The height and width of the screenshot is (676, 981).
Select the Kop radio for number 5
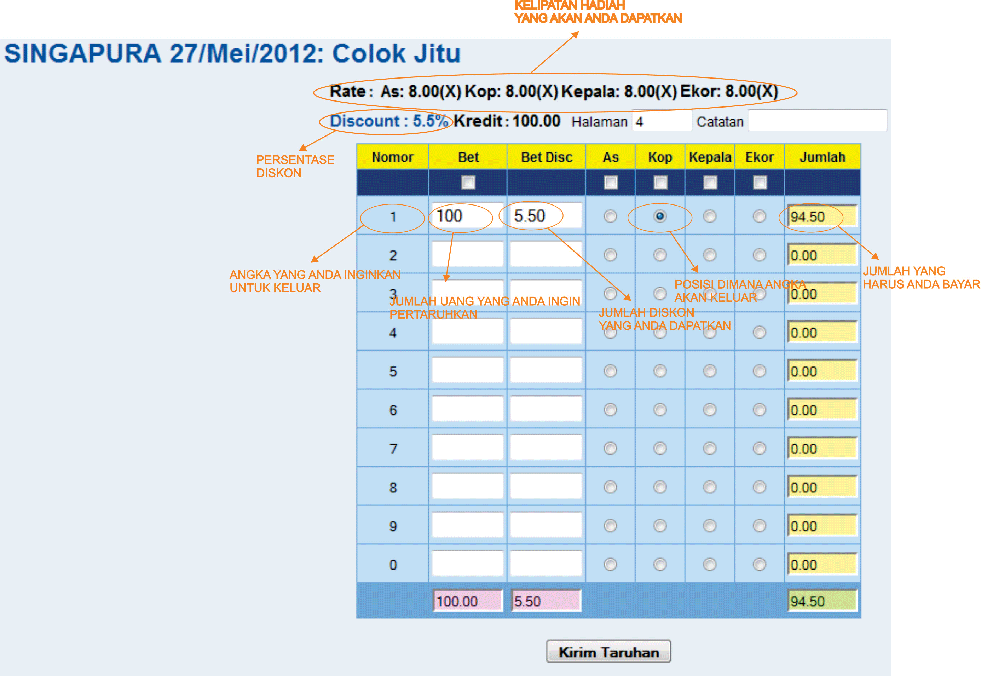(x=660, y=371)
